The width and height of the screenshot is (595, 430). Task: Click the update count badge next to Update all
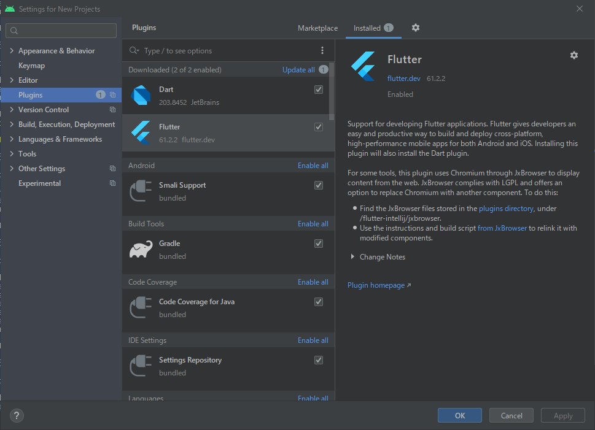(324, 70)
